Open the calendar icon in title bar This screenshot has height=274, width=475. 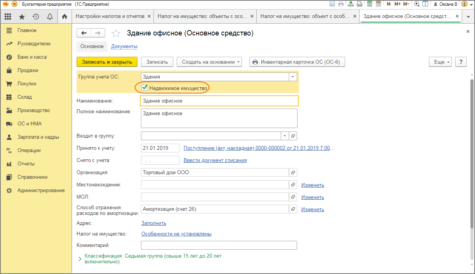pos(378,4)
